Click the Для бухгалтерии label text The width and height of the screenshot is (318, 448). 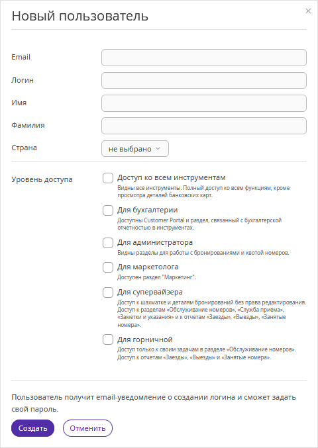147,210
